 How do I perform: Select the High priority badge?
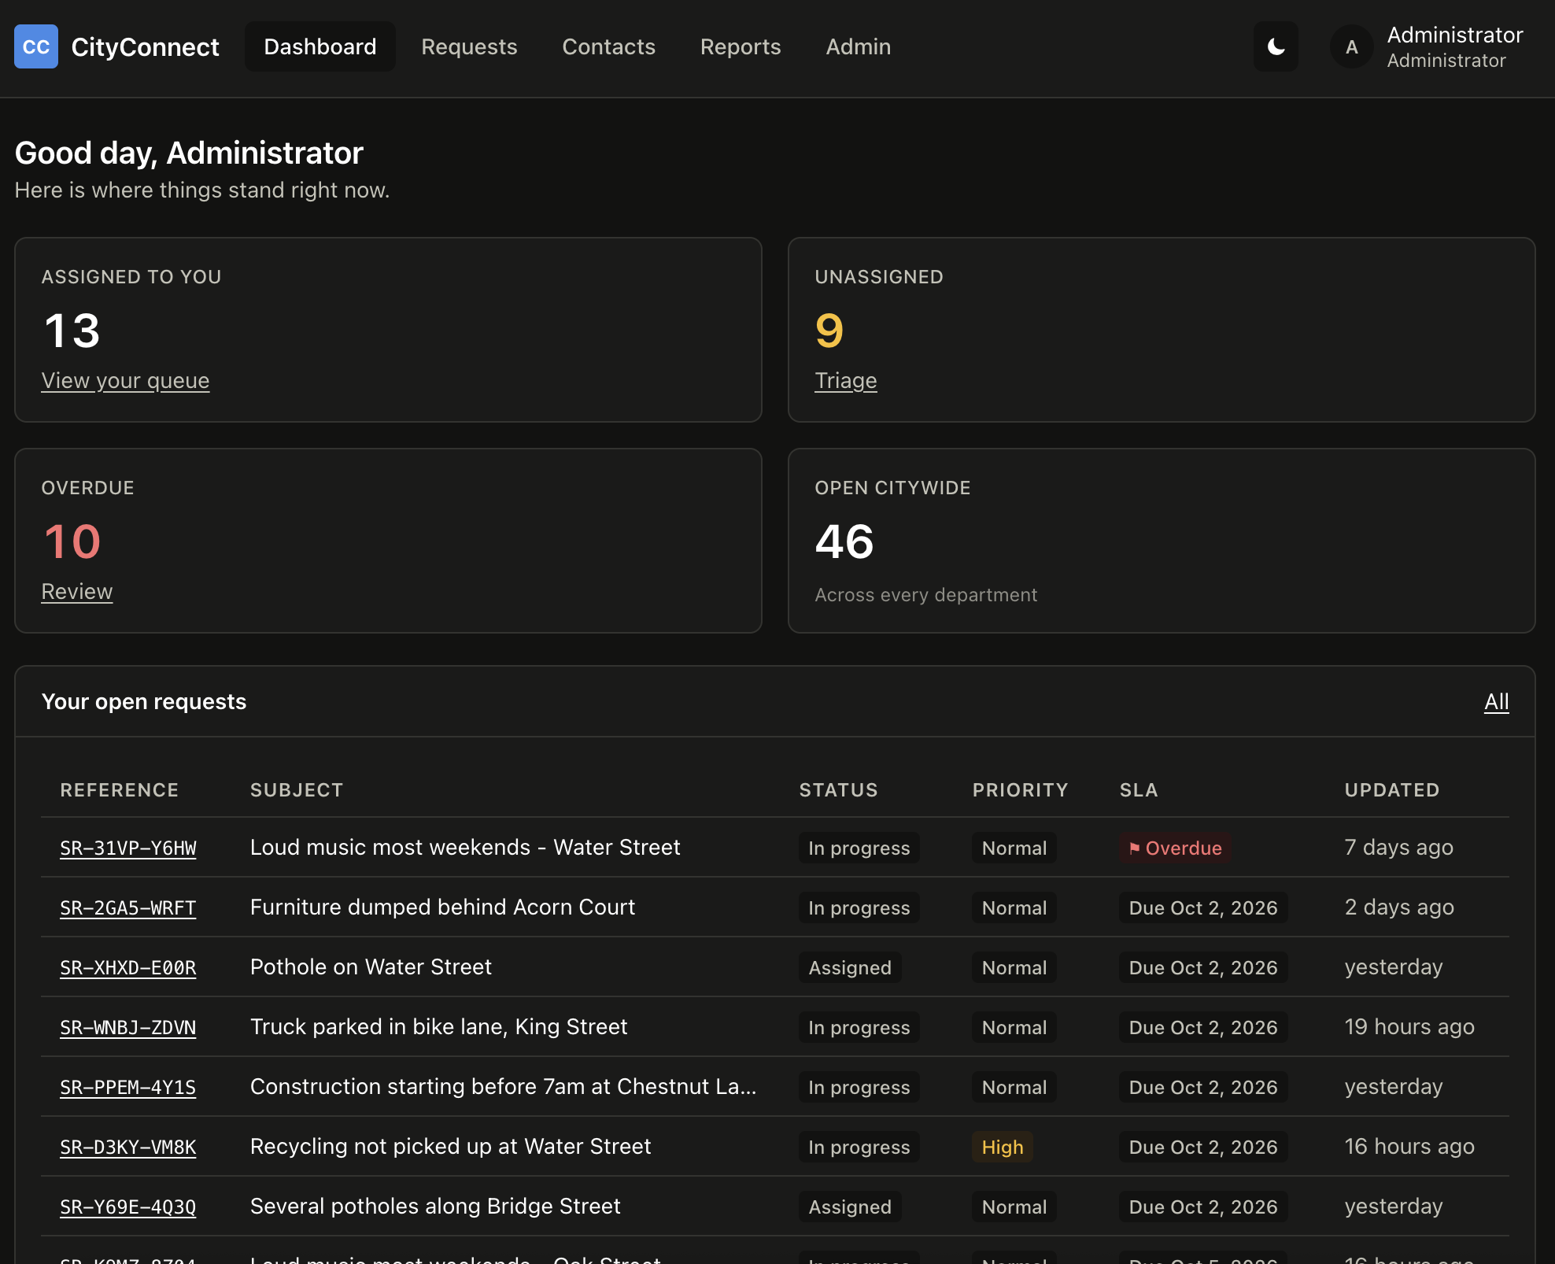point(1003,1147)
